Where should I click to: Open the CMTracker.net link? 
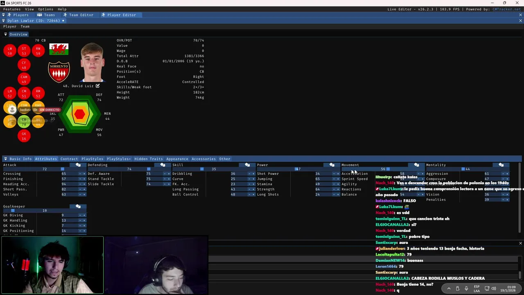coord(506,9)
